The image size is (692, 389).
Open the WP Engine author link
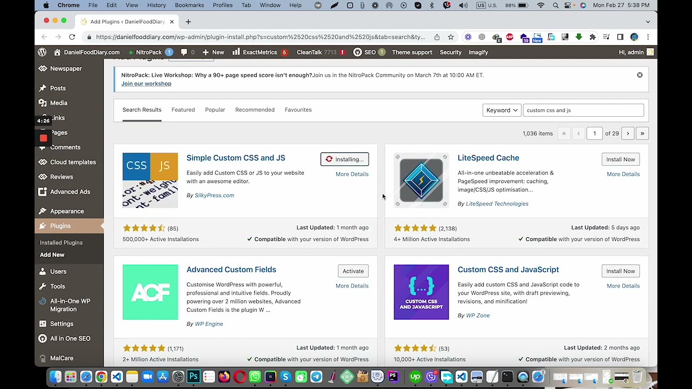[209, 324]
